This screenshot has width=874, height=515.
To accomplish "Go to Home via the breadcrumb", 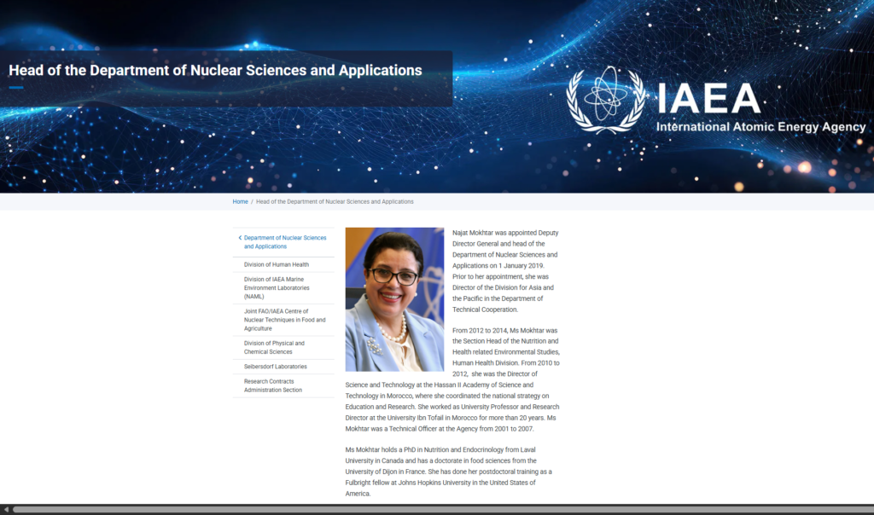I will (240, 201).
